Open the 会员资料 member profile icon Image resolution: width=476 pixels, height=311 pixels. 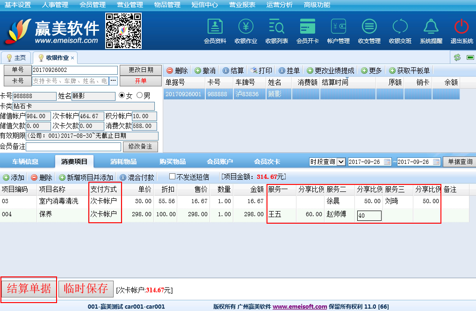(215, 27)
